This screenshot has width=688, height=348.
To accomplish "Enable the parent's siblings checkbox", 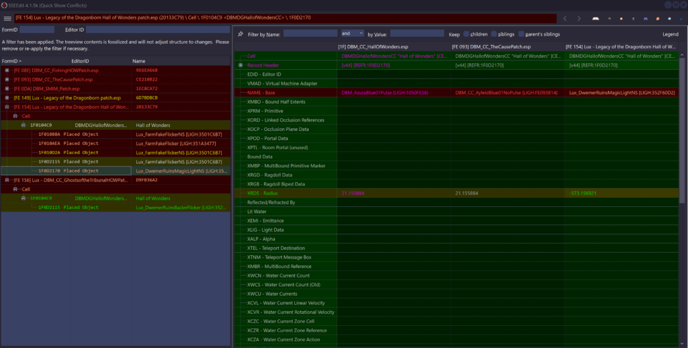I will [x=521, y=34].
